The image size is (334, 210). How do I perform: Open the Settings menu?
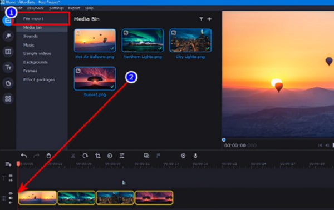coord(56,8)
